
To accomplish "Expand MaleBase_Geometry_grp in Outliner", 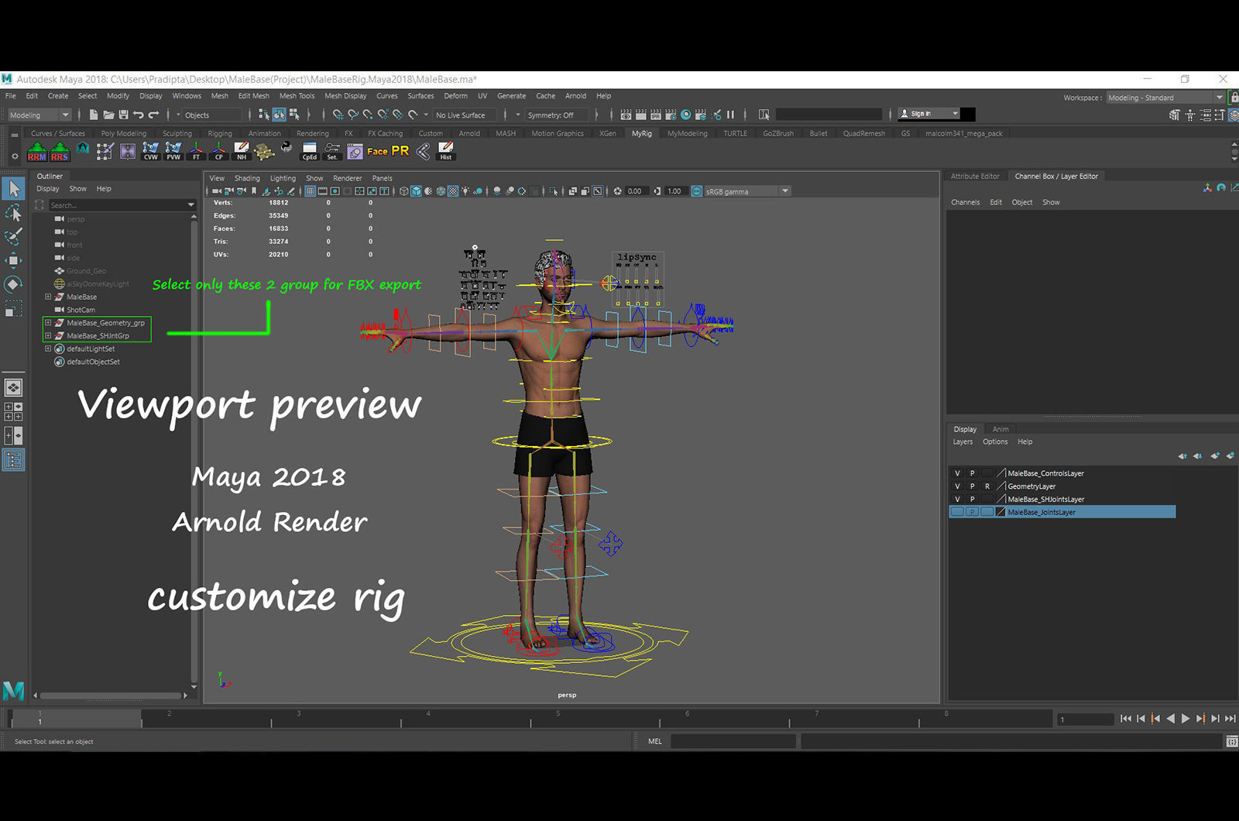I will (x=48, y=322).
